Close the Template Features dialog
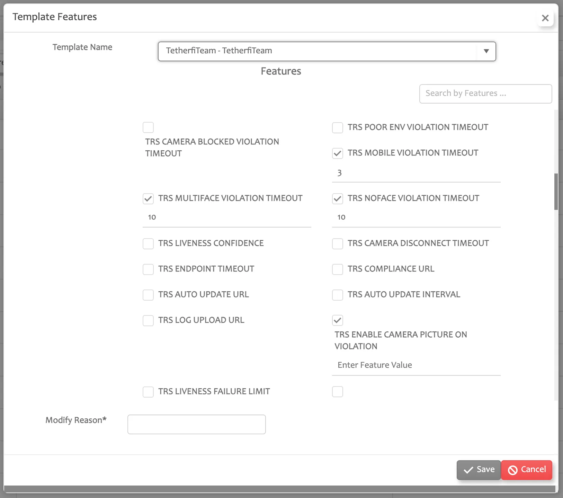 tap(545, 18)
